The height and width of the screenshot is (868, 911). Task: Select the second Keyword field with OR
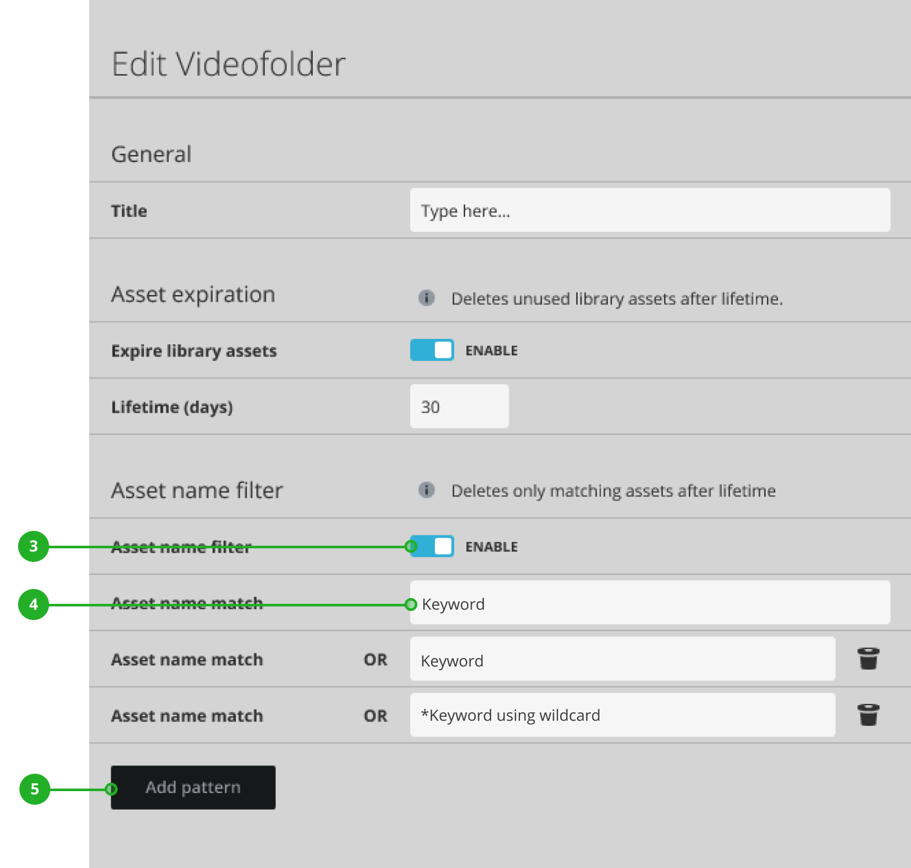click(x=622, y=659)
